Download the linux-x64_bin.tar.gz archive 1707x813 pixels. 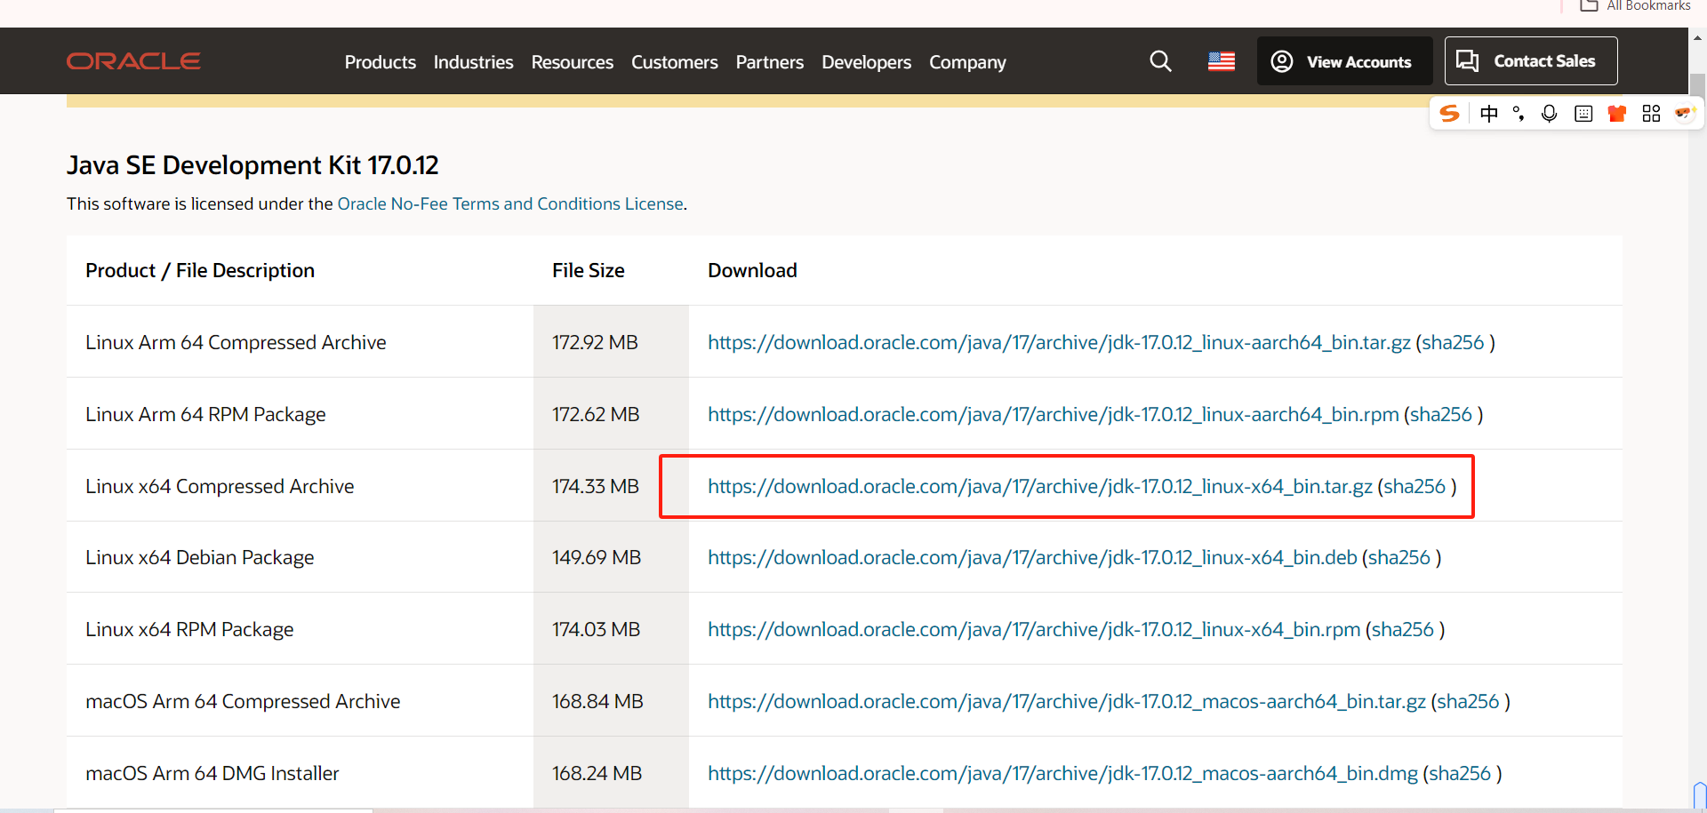pos(1040,486)
